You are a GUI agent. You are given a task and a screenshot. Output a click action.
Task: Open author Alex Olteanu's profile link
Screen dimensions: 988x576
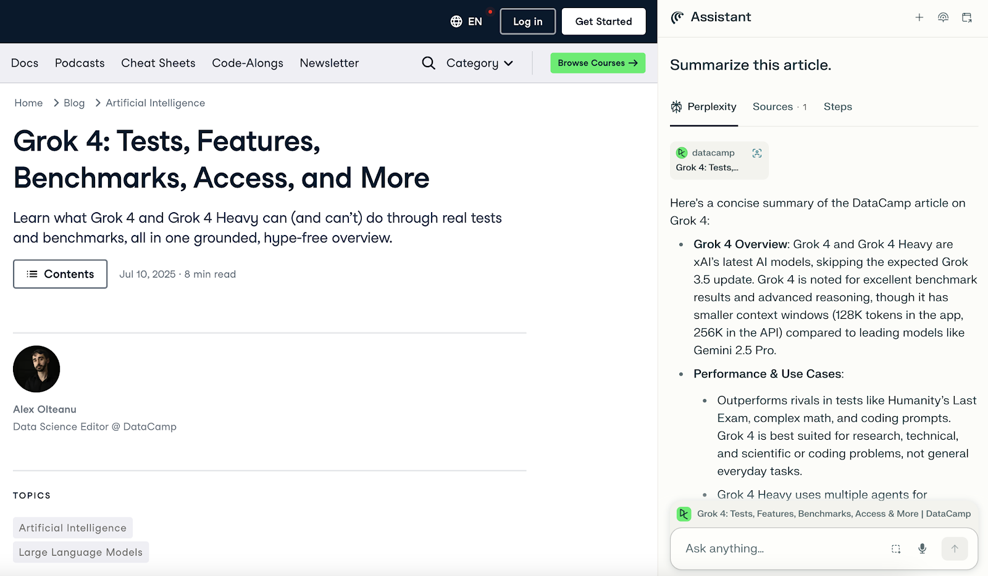pyautogui.click(x=44, y=409)
